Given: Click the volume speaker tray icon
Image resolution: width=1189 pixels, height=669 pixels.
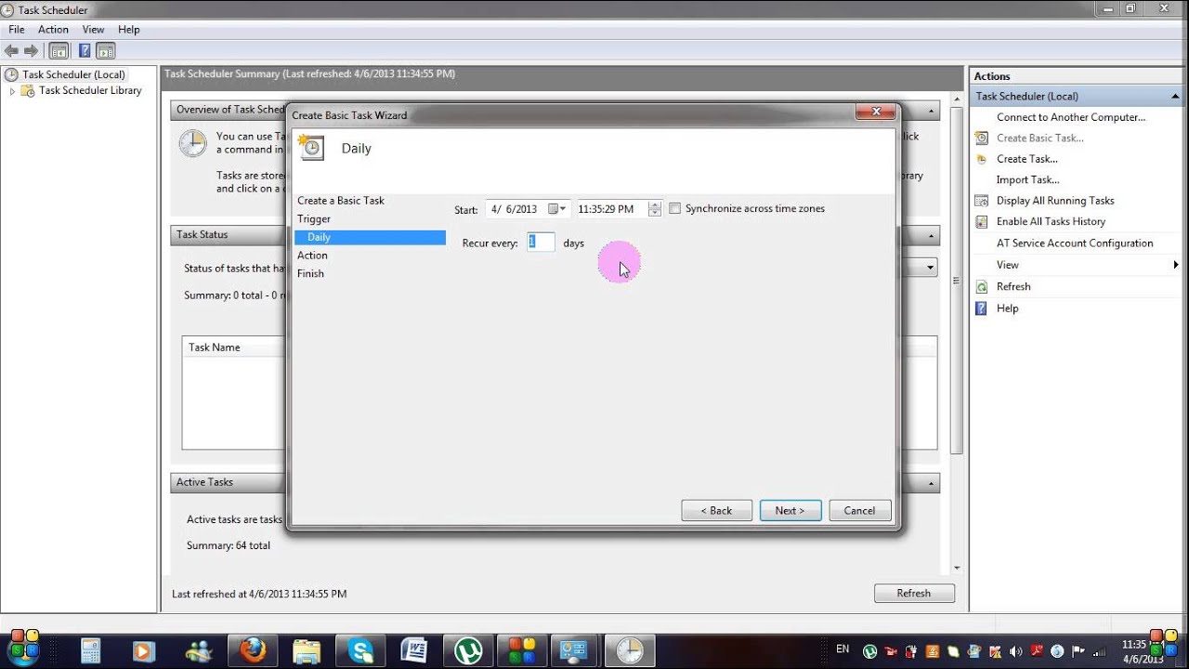Looking at the screenshot, I should pyautogui.click(x=1015, y=651).
